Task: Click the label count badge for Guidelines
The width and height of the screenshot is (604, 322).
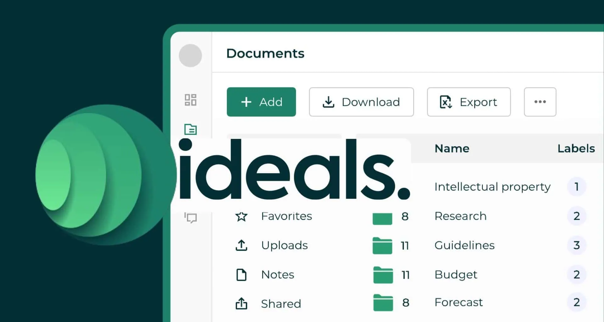Action: pos(576,245)
